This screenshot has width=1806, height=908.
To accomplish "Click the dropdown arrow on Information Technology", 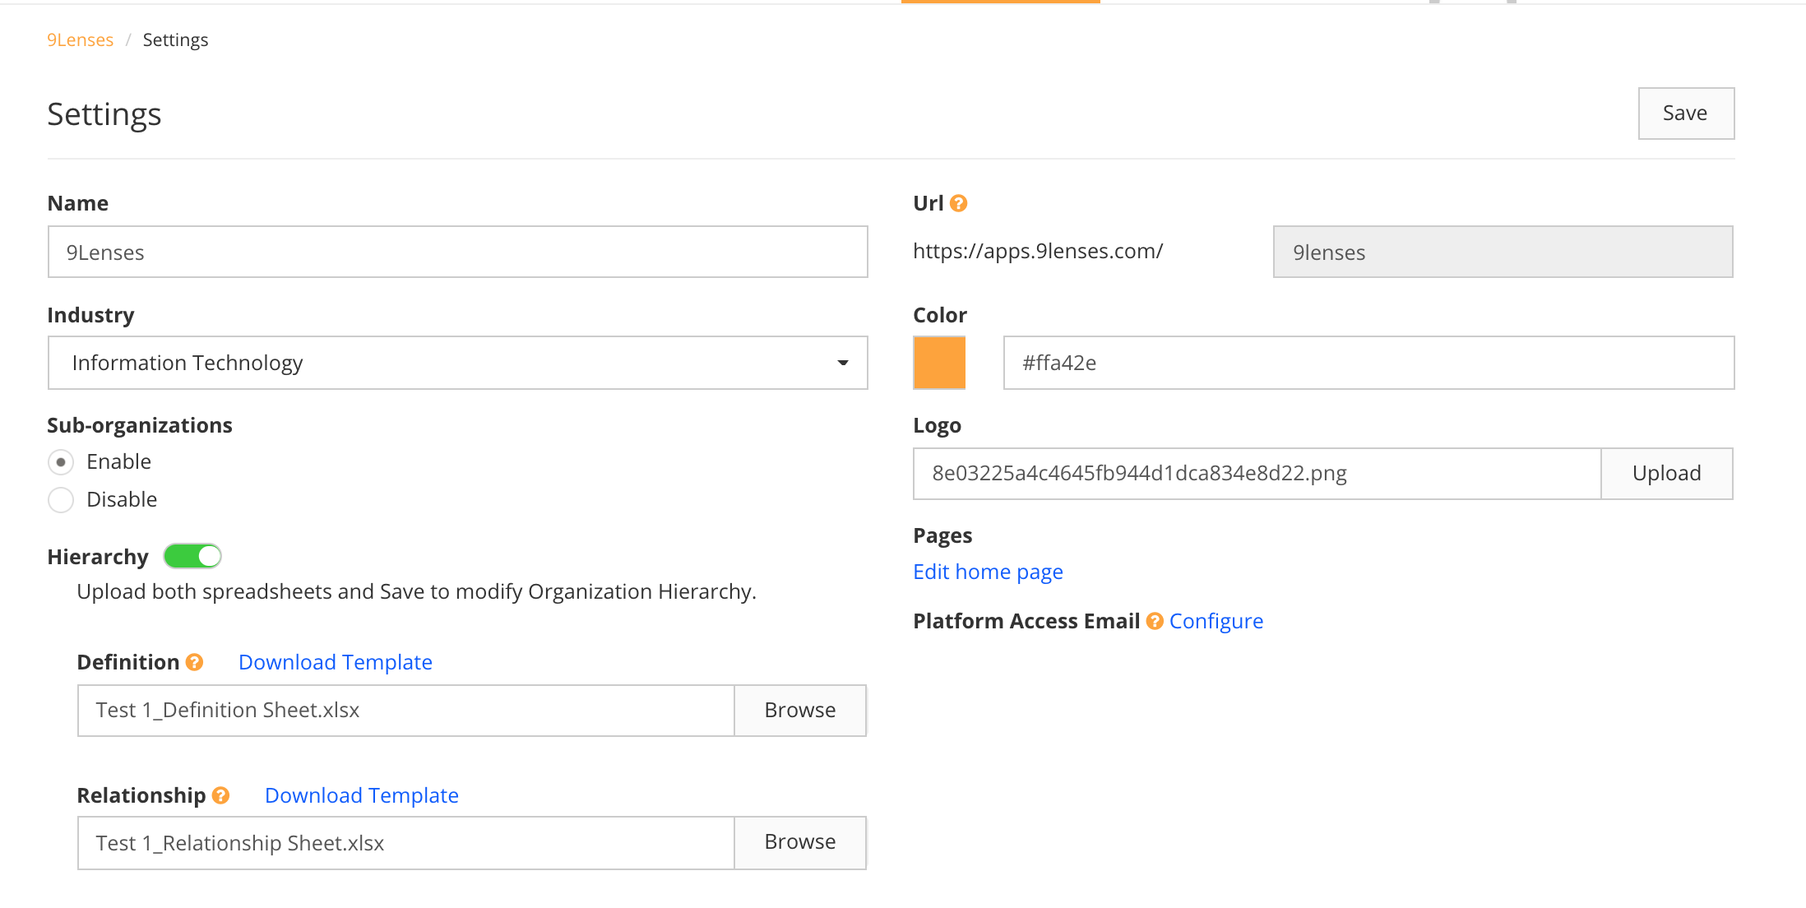I will click(842, 363).
